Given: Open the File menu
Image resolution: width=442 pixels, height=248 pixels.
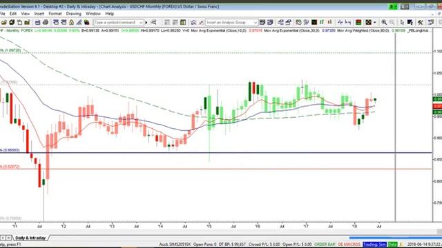Looking at the screenshot, I should [x=2, y=14].
